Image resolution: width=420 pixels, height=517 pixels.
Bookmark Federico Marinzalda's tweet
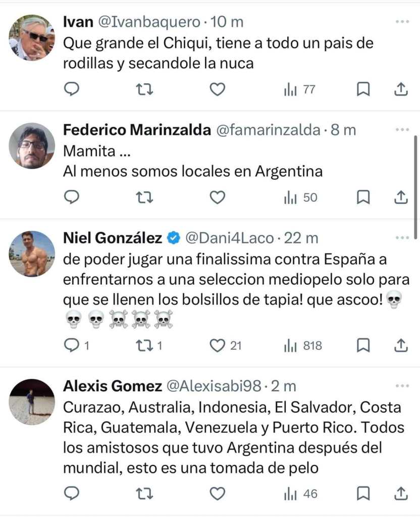363,197
